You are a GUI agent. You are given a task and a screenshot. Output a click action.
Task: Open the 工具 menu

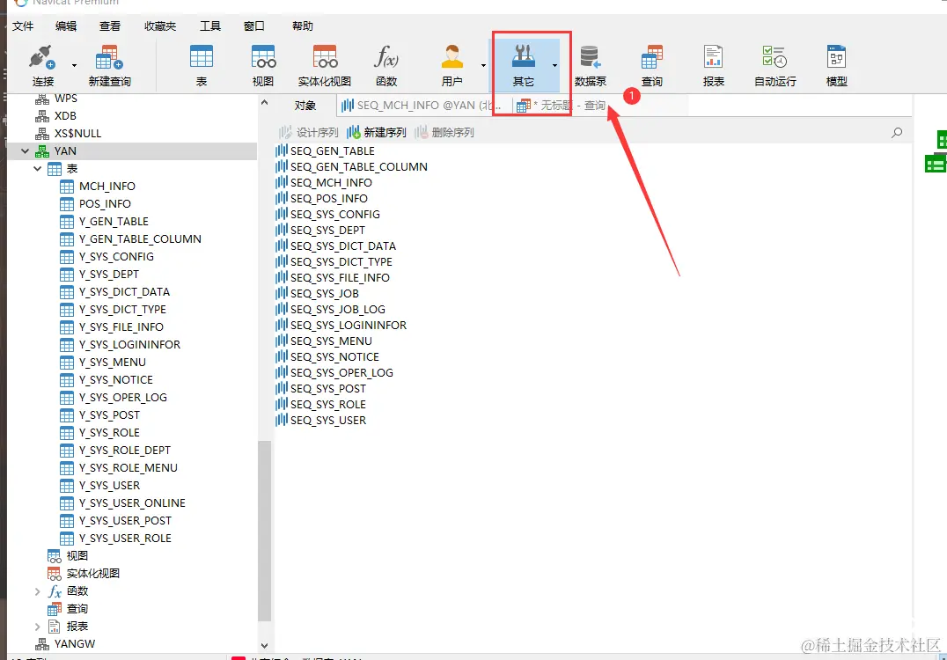(210, 26)
